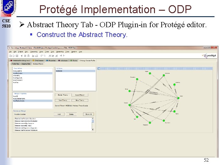Select hasMedication in the Associations list
Viewport: 220px width, 165px height.
click(33, 73)
